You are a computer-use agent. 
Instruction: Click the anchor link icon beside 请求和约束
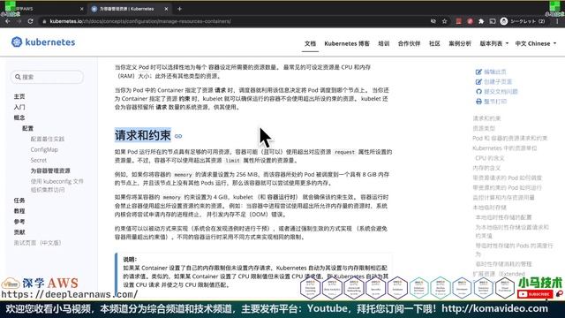pyautogui.click(x=178, y=136)
